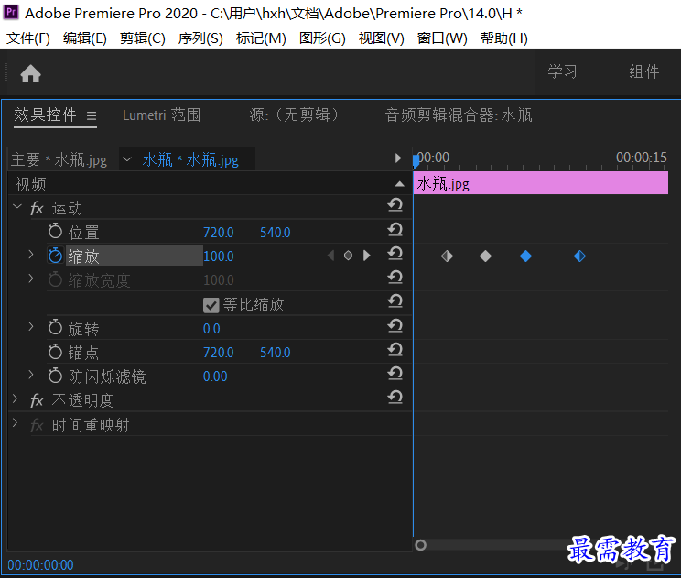This screenshot has width=681, height=578.
Task: Open the 序列(S) menu
Action: pos(200,38)
